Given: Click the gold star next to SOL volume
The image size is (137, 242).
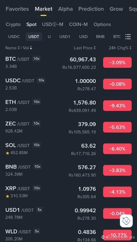Looking at the screenshot, I should click(x=7, y=153).
